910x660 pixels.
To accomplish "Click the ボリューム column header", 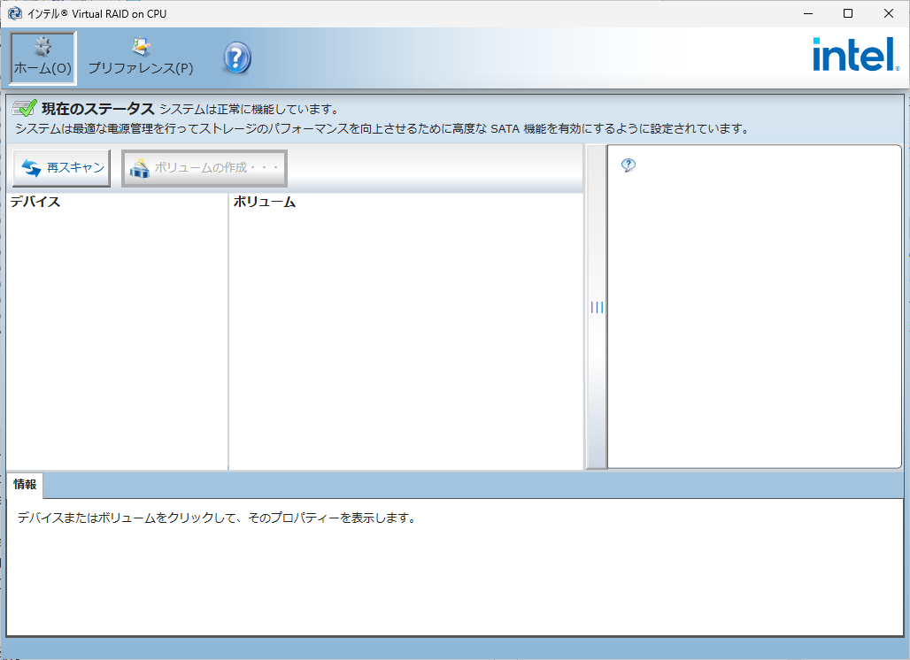I will (264, 202).
